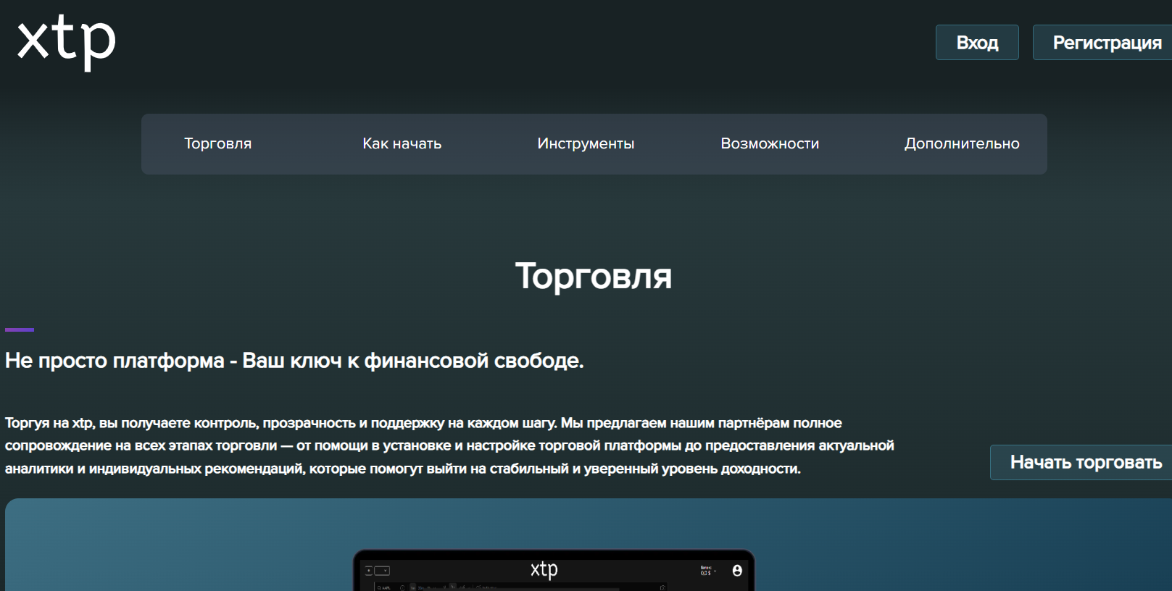This screenshot has height=591, width=1172.
Task: Open the Как начать menu item
Action: [402, 143]
